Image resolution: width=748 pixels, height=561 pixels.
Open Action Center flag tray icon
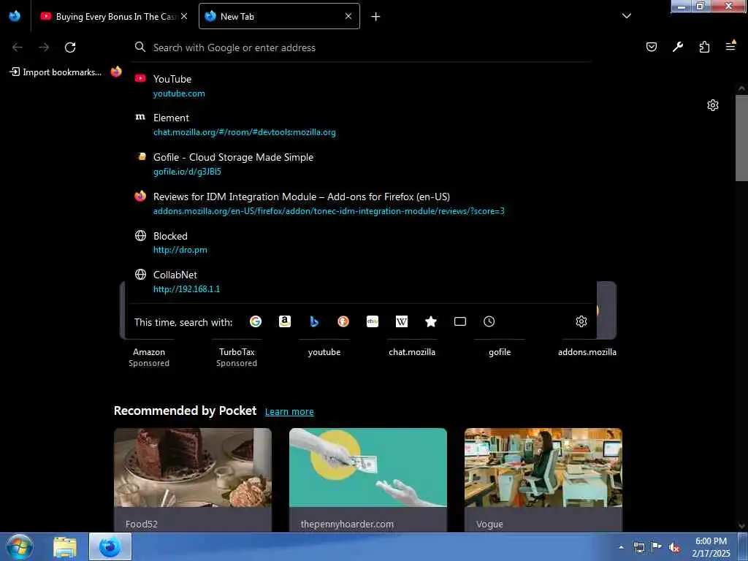657,547
